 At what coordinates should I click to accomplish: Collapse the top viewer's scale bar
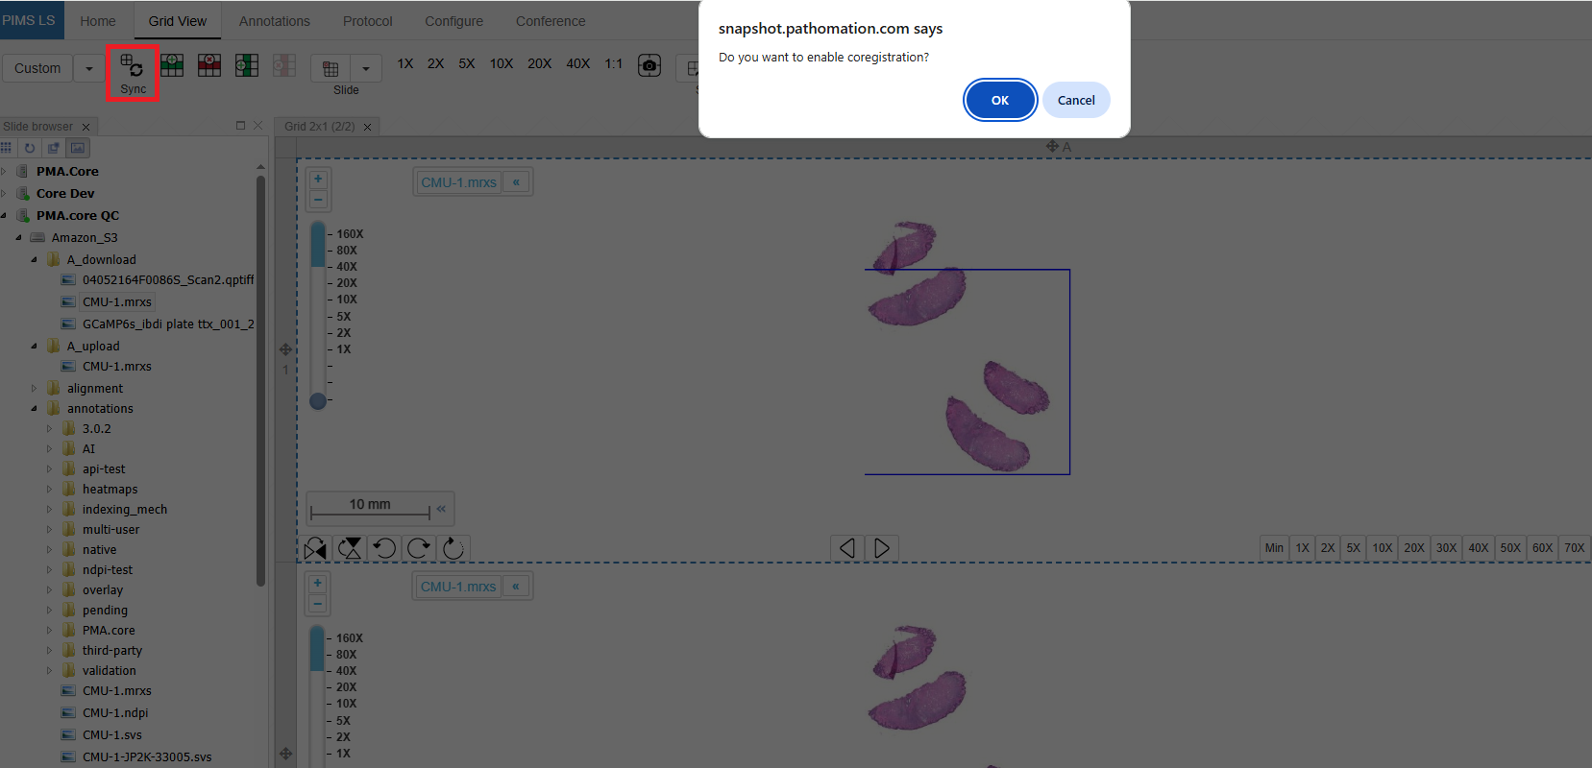tap(441, 509)
